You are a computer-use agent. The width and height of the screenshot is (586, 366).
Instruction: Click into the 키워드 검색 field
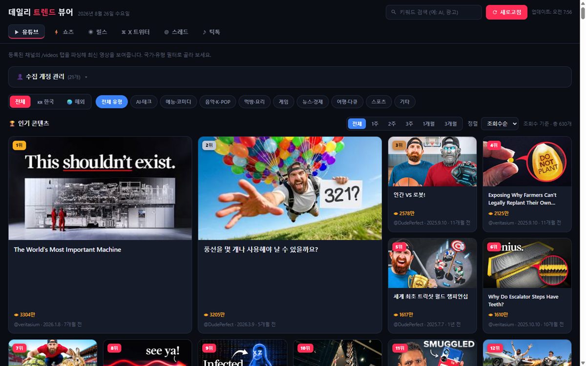pyautogui.click(x=434, y=12)
